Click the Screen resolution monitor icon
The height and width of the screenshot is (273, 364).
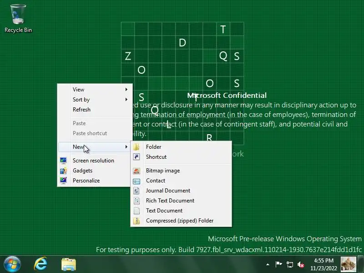pyautogui.click(x=63, y=161)
